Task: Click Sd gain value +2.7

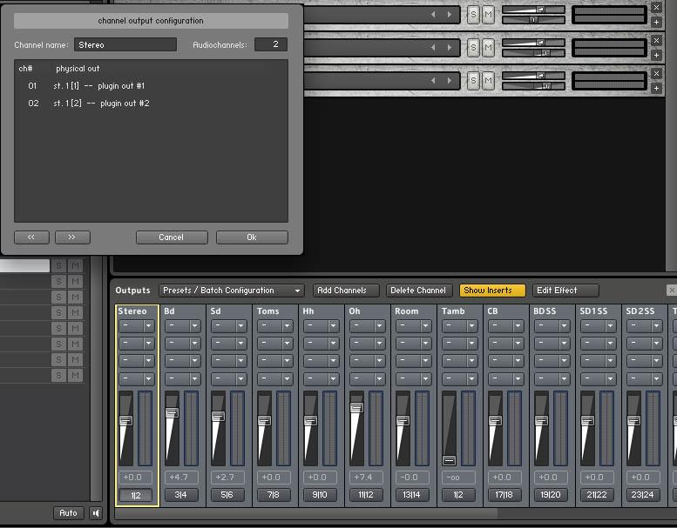Action: 227,478
